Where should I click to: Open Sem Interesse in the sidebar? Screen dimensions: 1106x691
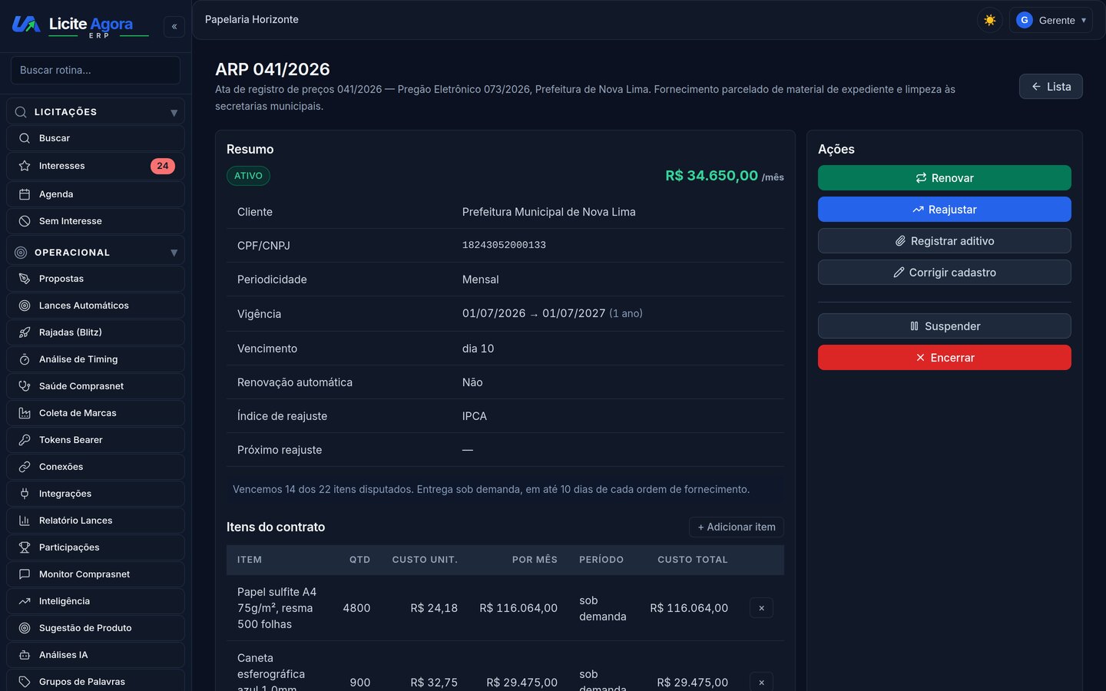pos(95,221)
